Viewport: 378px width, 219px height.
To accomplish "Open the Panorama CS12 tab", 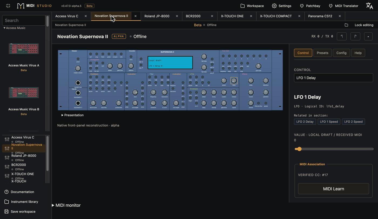I will point(320,16).
